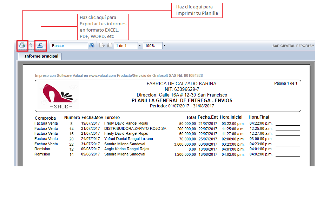Click the 3.800.000,00 total value
Image resolution: width=330 pixels, height=206 pixels.
(185, 144)
